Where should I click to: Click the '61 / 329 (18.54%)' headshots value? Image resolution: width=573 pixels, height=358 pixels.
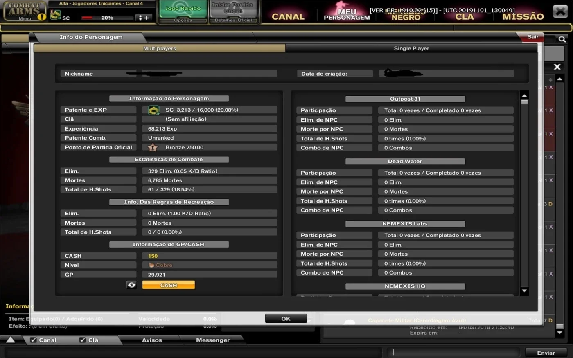point(171,189)
